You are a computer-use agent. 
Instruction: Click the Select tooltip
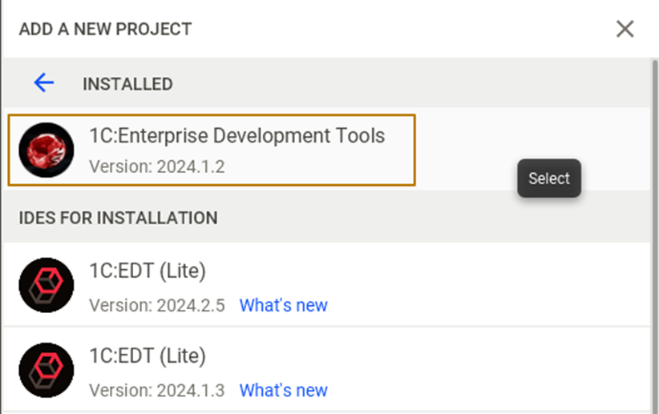[x=548, y=179]
